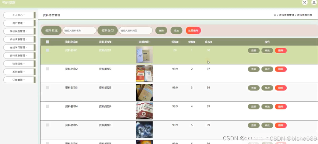Screen dimensions: 318x144
Task: Sort by 价格 column arrows
Action: coord(178,42)
